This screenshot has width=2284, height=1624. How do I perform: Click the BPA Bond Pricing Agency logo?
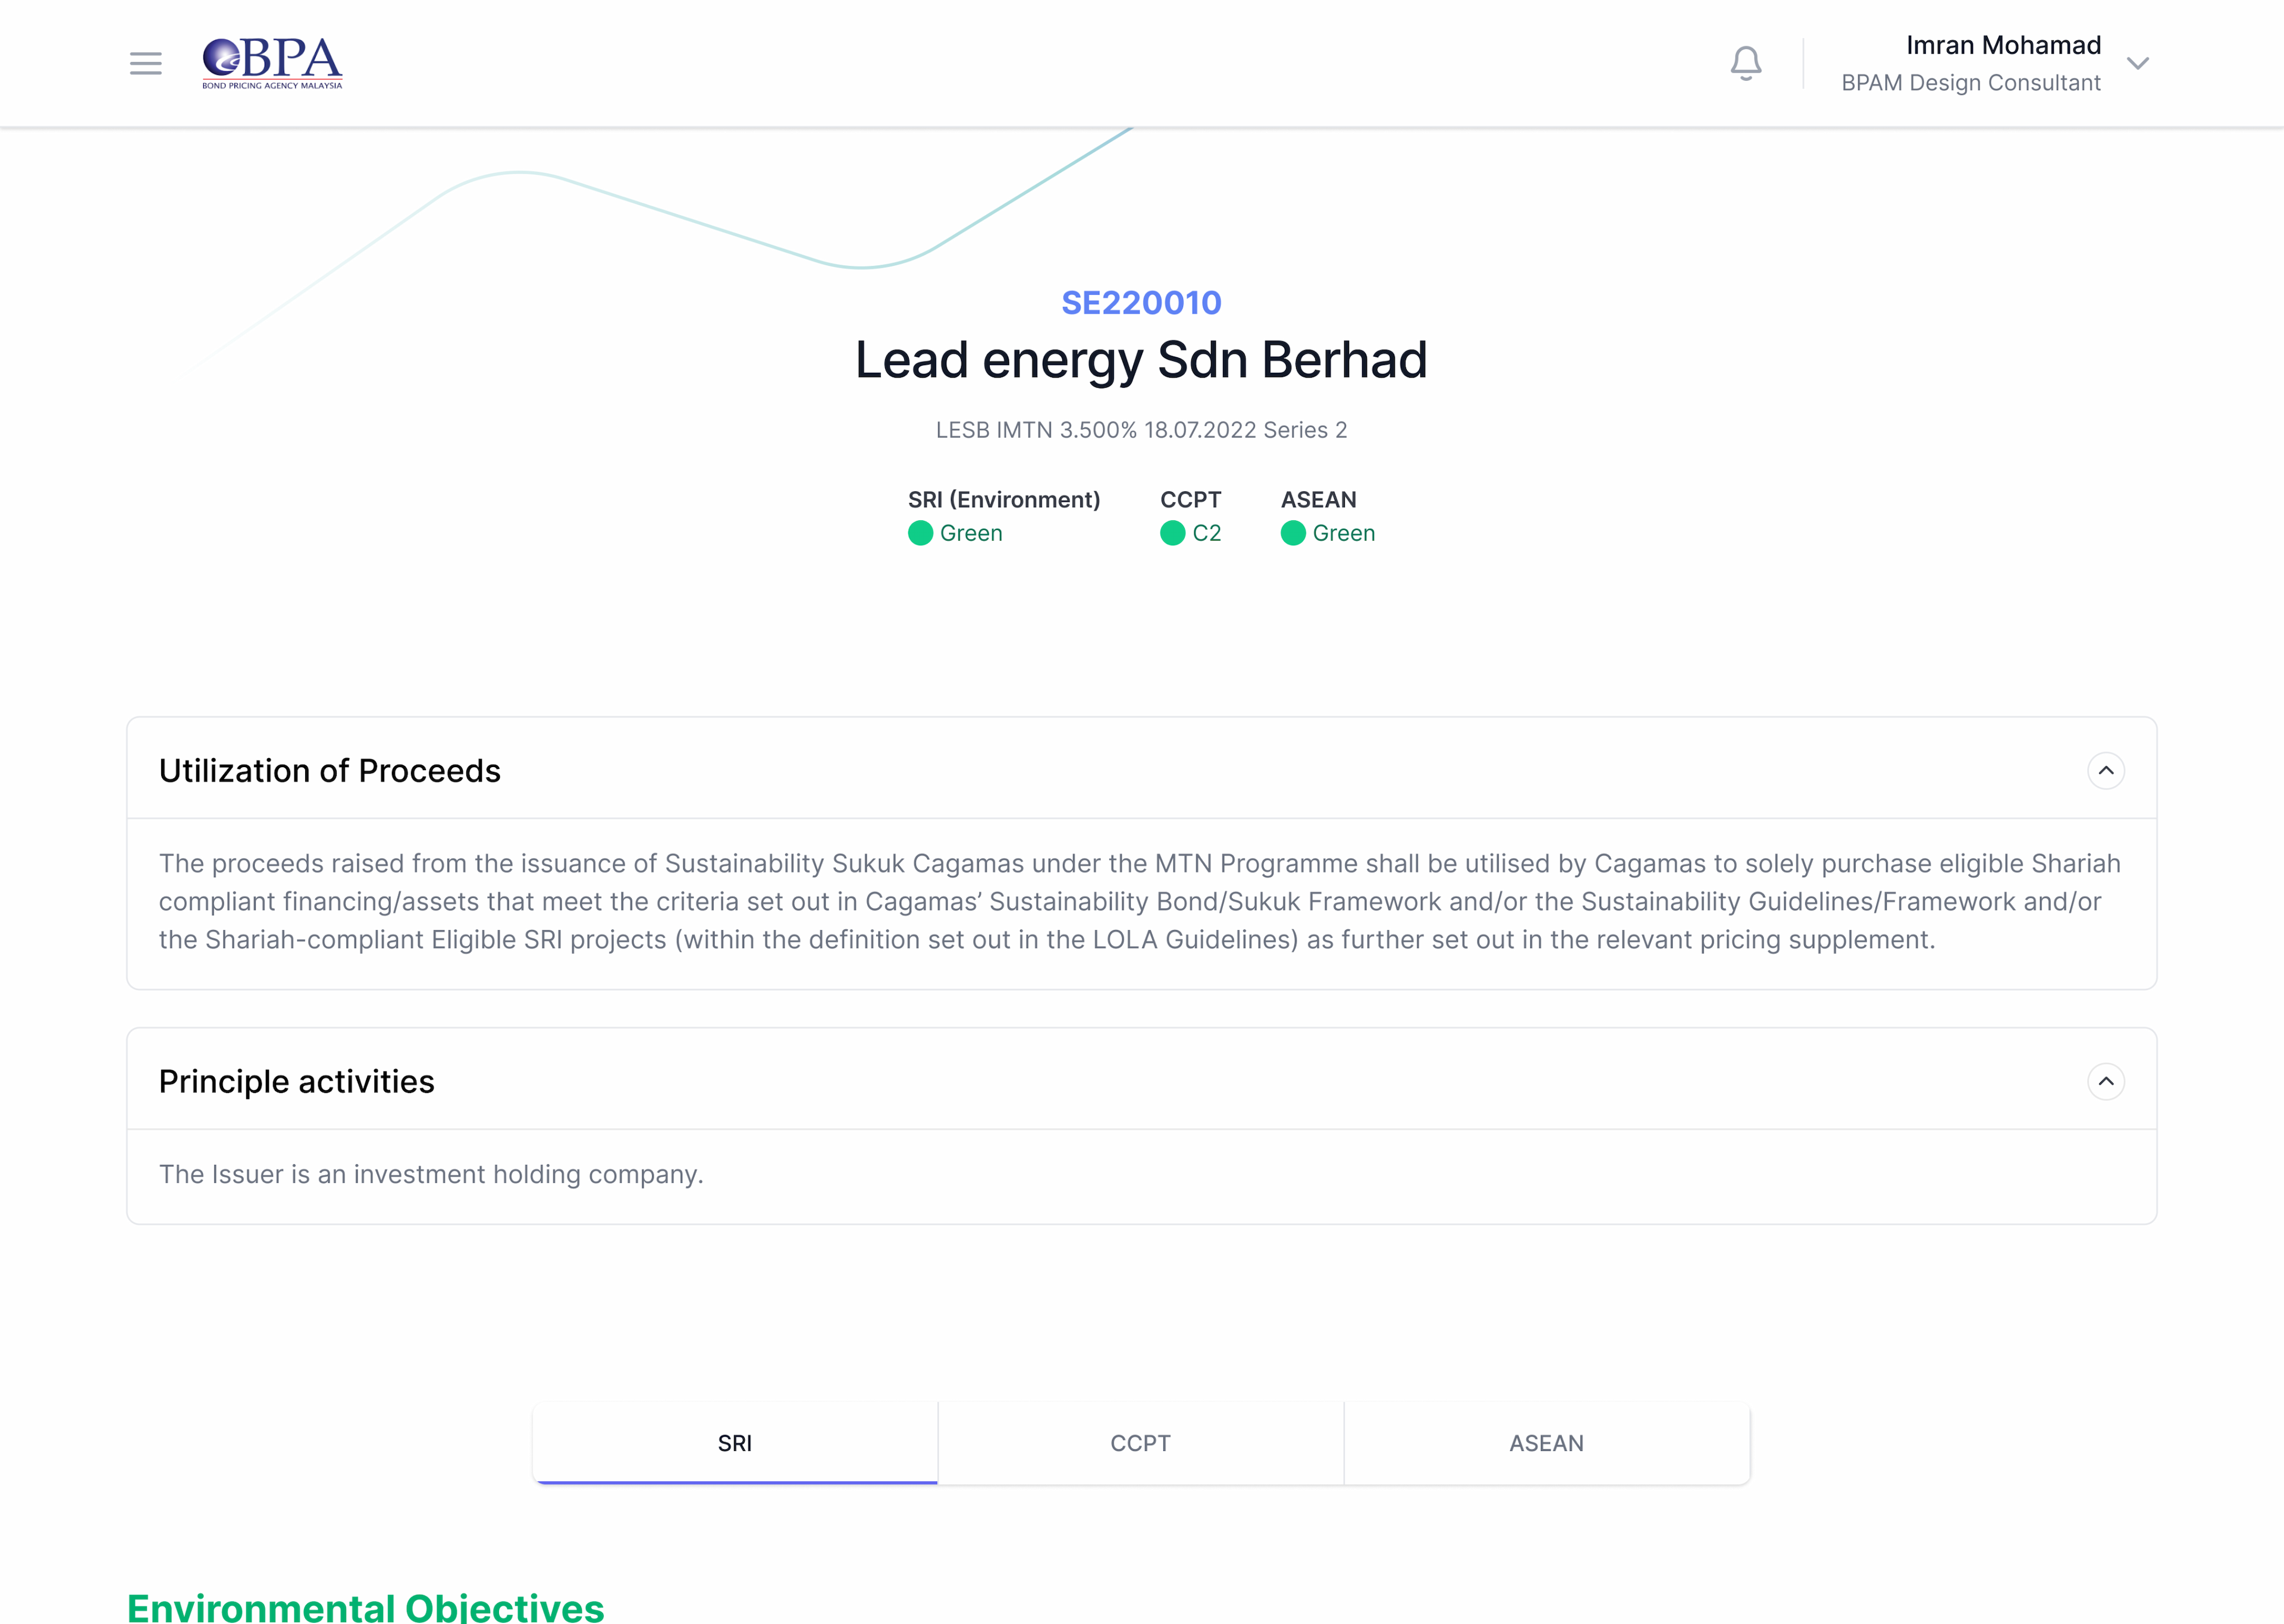272,63
